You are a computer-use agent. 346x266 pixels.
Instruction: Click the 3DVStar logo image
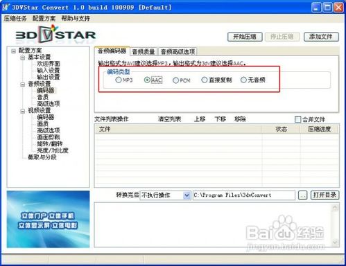coord(55,35)
